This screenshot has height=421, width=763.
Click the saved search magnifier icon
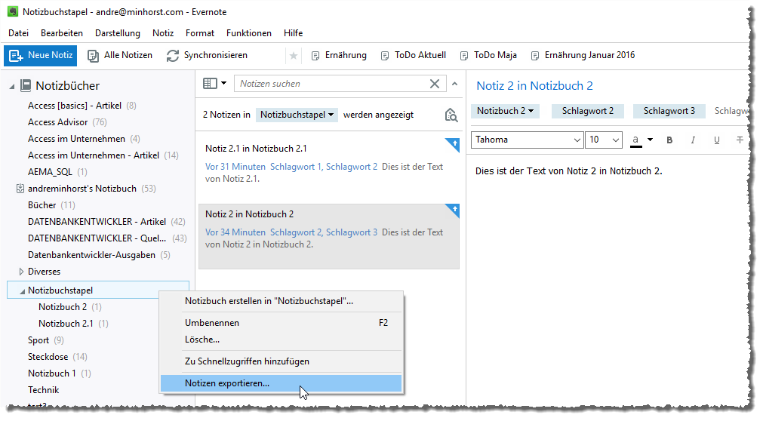(x=451, y=115)
